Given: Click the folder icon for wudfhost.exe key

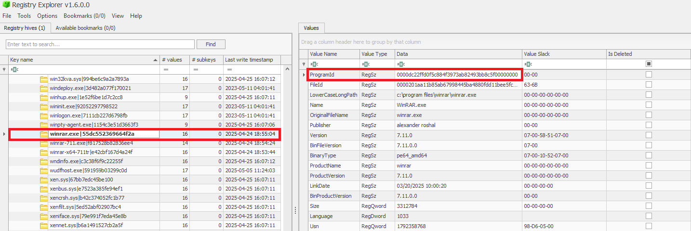Looking at the screenshot, I should [x=44, y=170].
